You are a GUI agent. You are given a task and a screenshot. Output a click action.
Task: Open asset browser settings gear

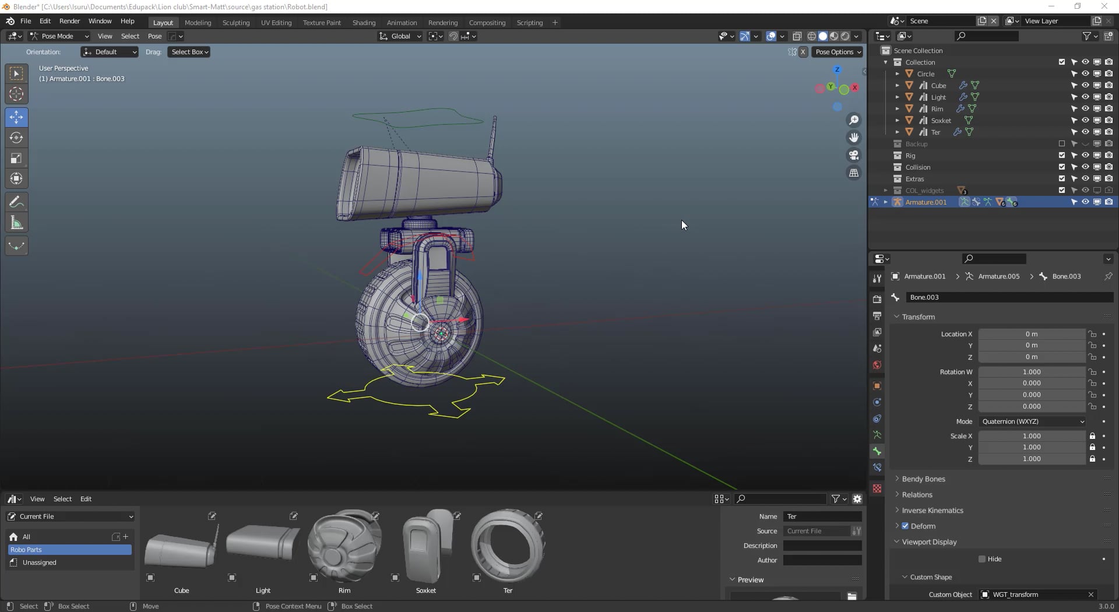click(857, 499)
